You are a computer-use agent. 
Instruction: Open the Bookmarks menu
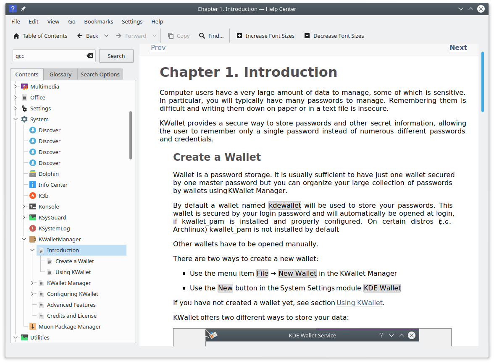coord(98,21)
